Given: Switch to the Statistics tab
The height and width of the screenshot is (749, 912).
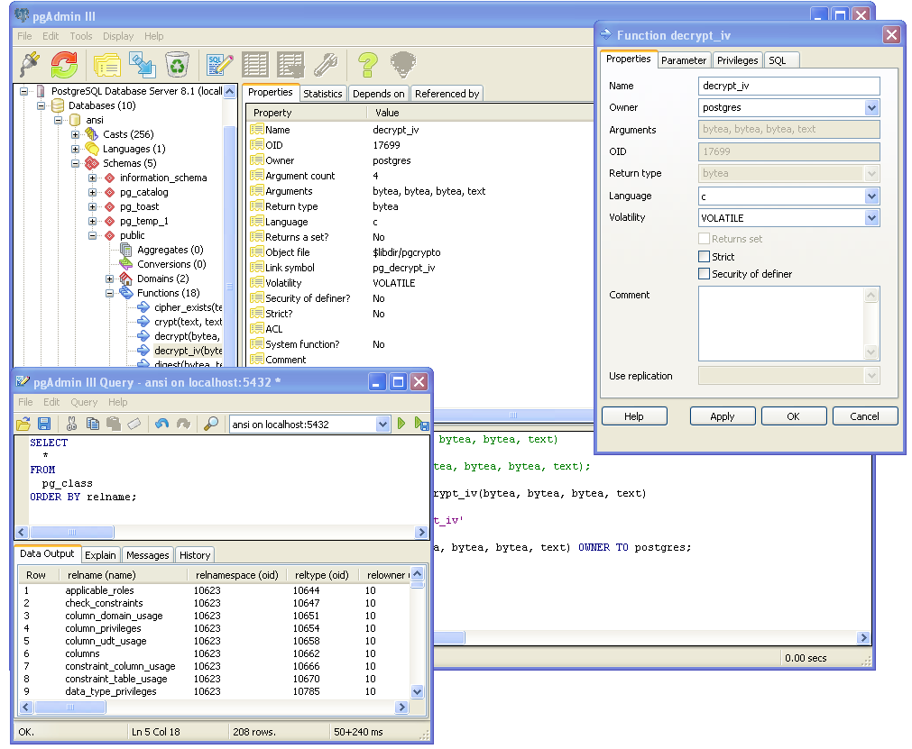Looking at the screenshot, I should tap(322, 94).
